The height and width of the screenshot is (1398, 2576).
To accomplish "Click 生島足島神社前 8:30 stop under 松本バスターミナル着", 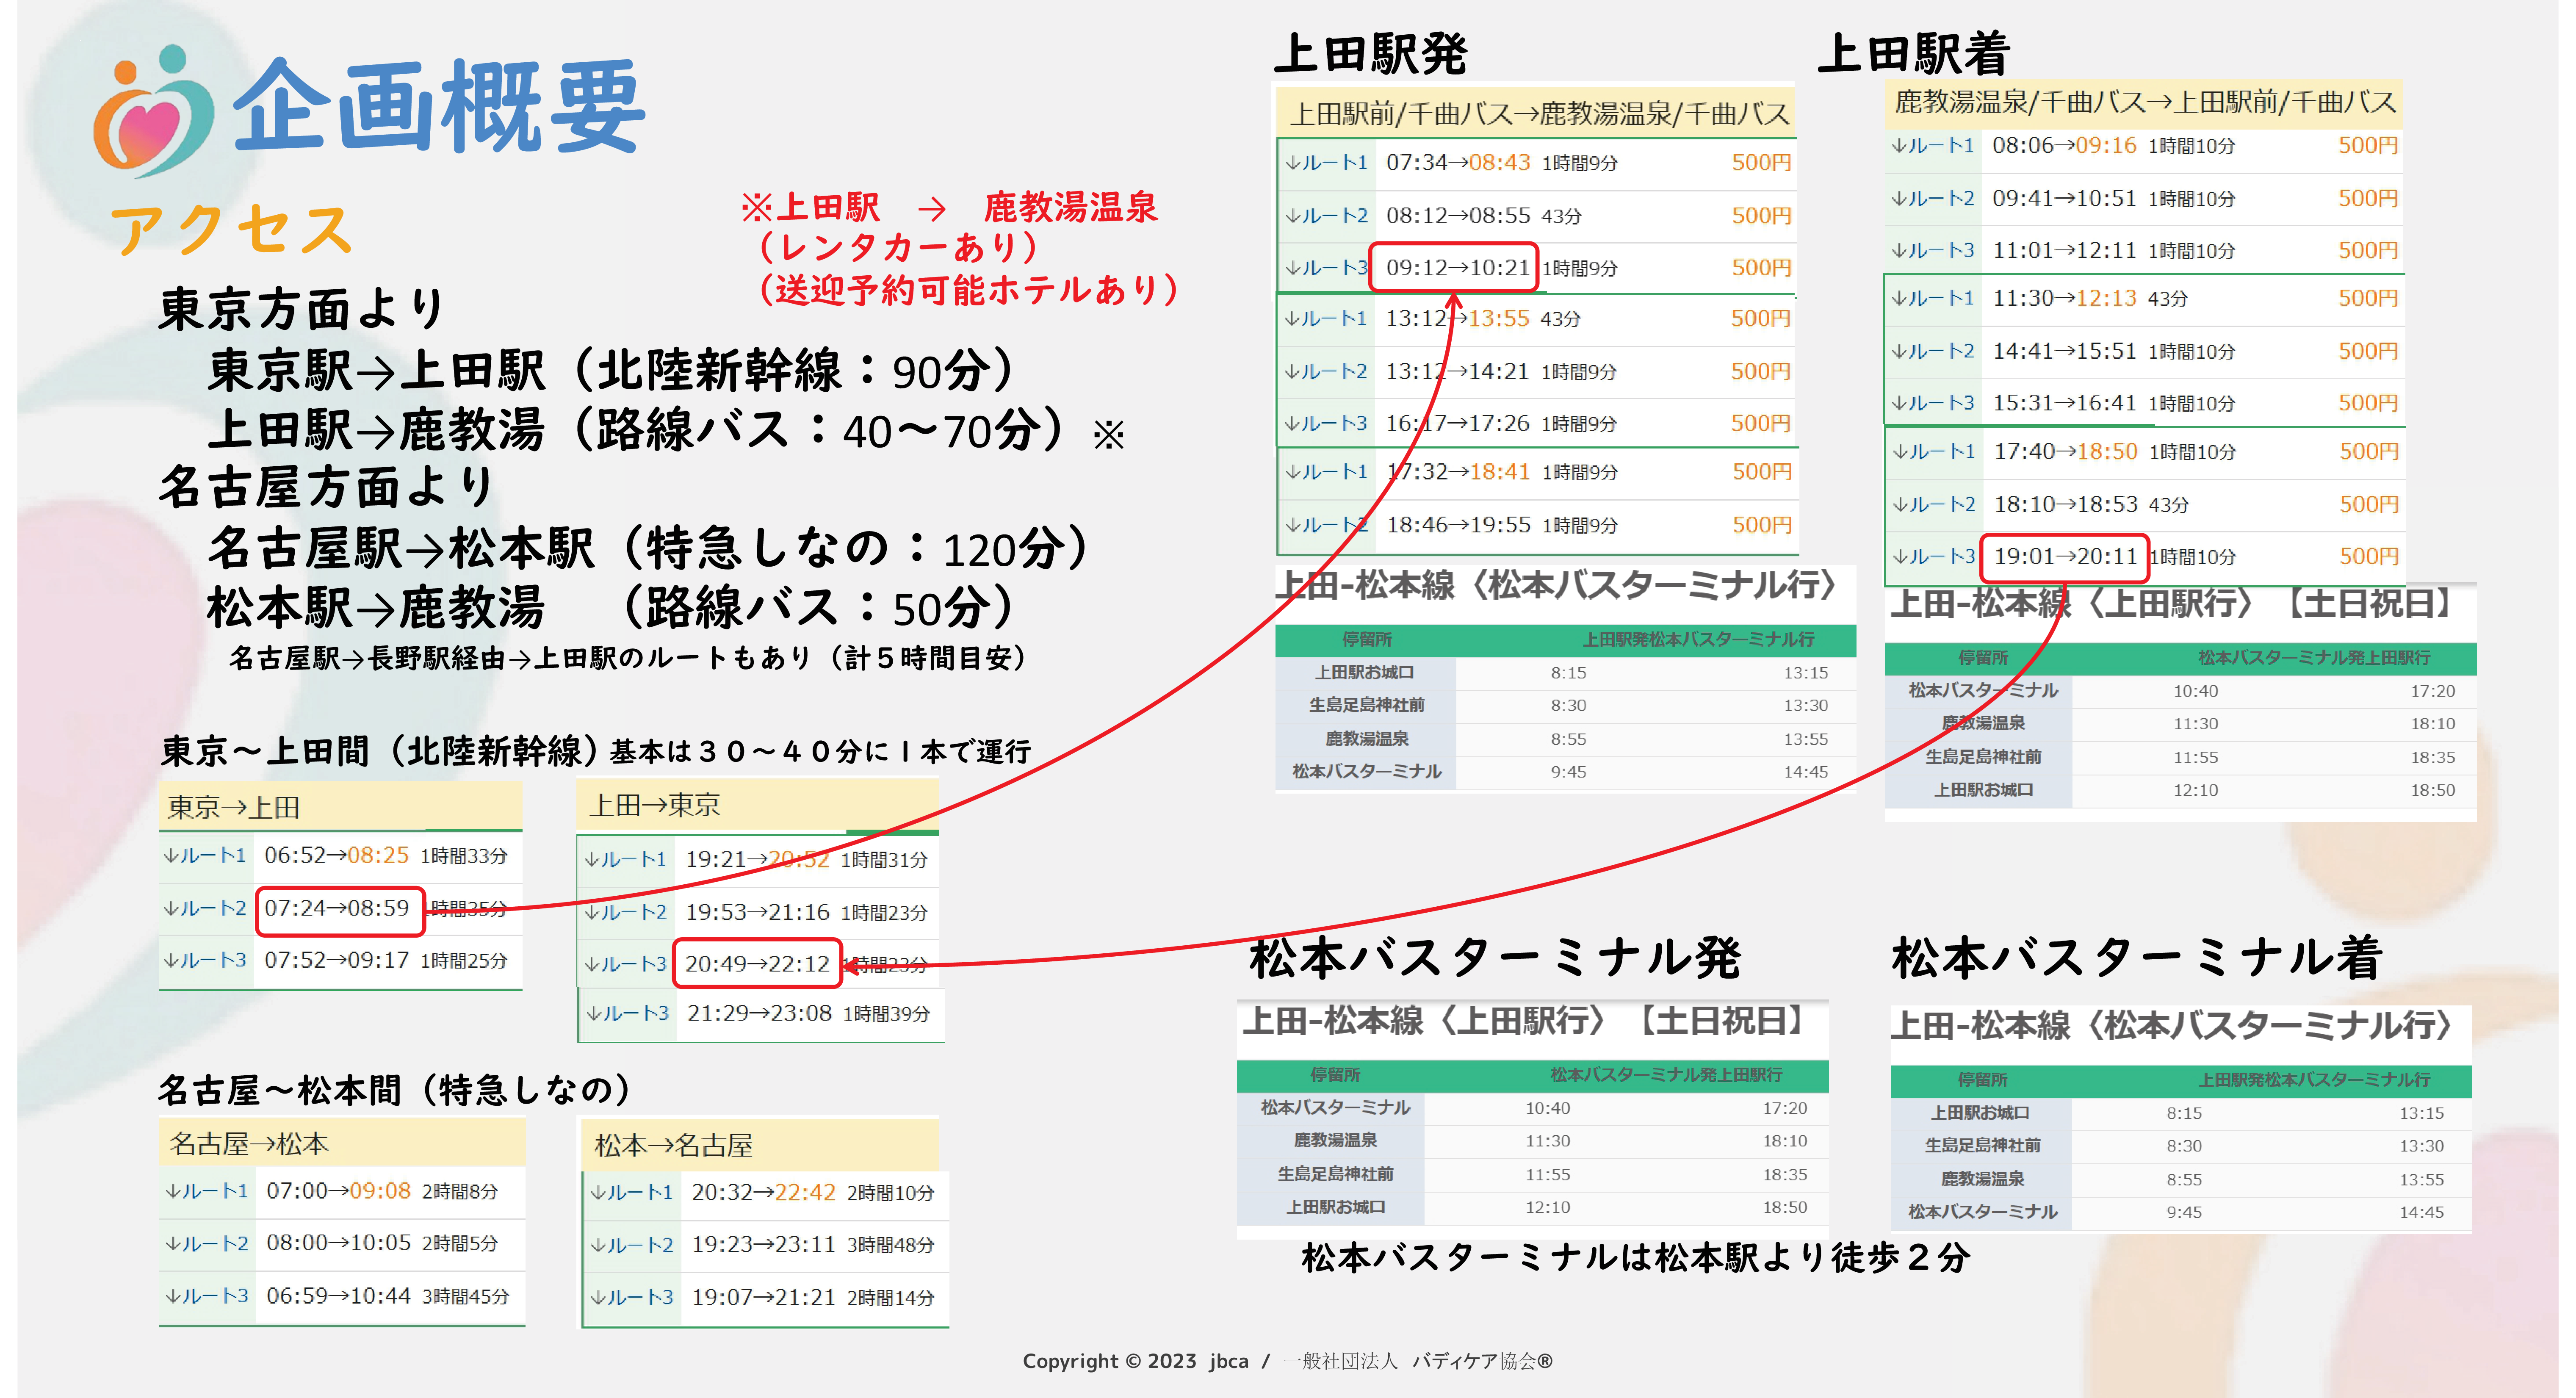I will [2180, 1146].
